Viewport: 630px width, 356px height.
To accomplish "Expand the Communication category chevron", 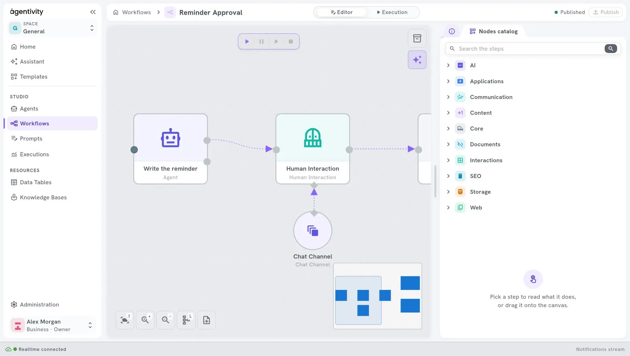I will pyautogui.click(x=448, y=97).
